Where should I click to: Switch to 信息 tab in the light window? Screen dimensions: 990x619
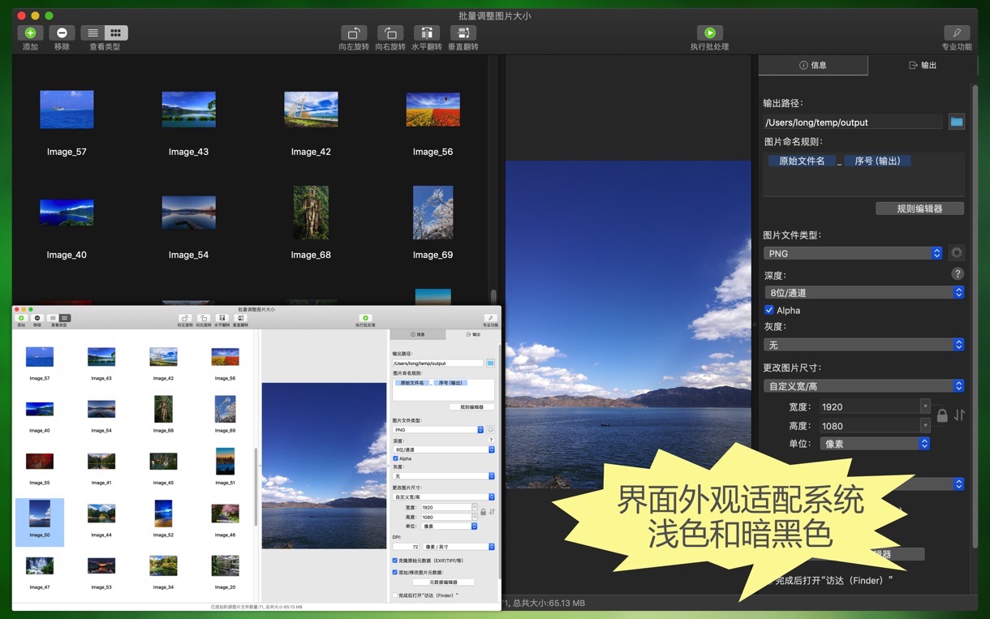click(417, 334)
